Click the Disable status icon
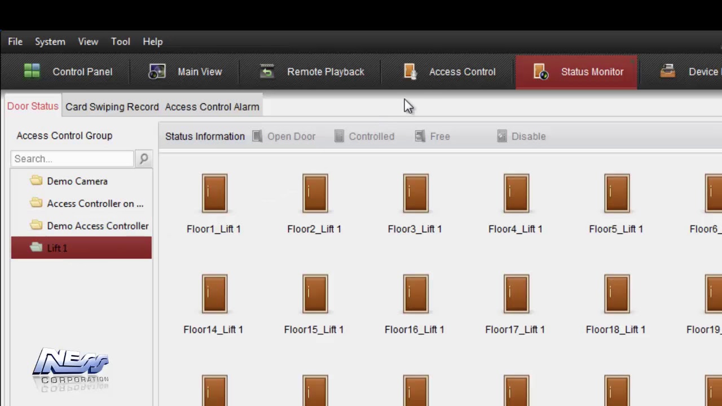Viewport: 722px width, 406px height. click(502, 136)
